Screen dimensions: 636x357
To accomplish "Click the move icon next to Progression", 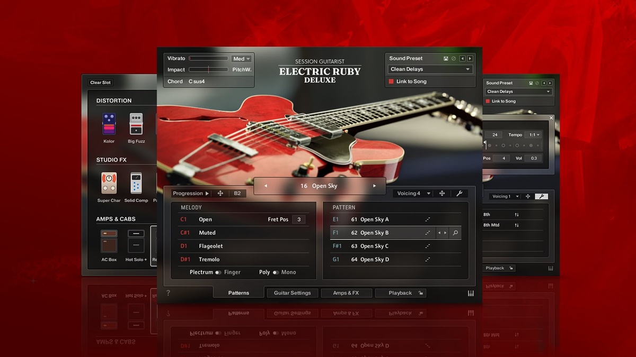I will tap(220, 194).
